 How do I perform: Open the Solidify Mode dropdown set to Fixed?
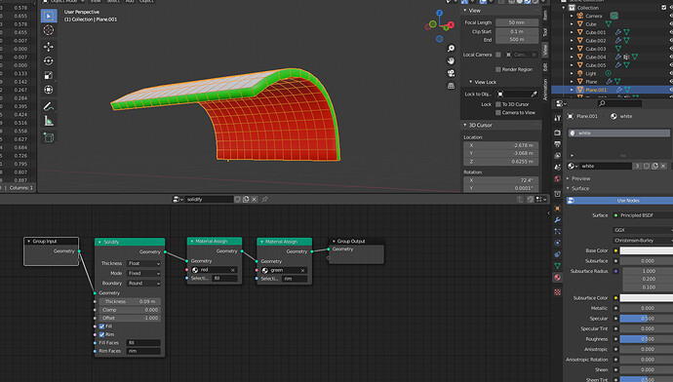pos(143,273)
